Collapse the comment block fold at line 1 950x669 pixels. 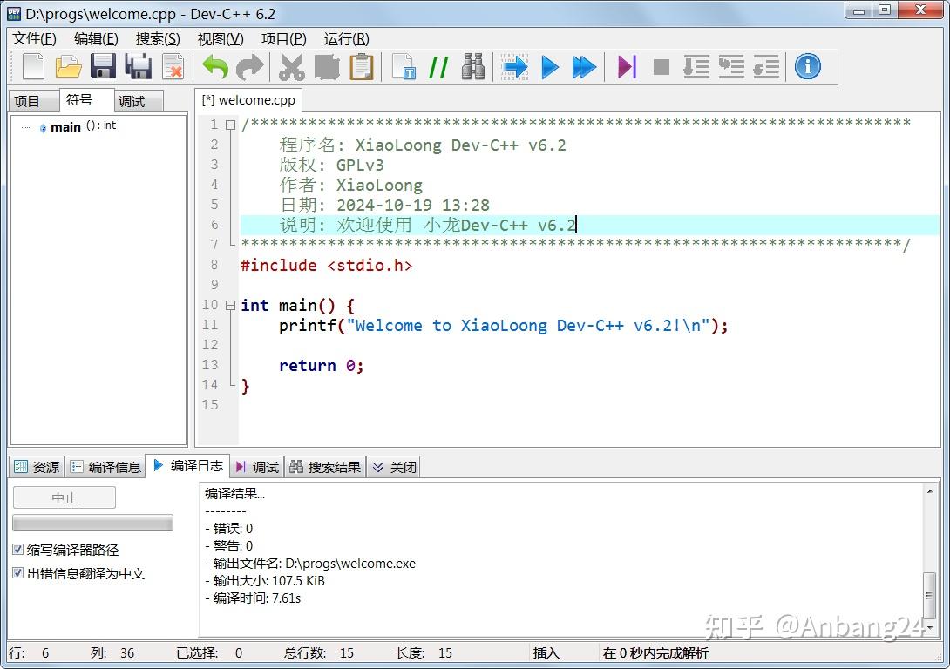click(229, 125)
